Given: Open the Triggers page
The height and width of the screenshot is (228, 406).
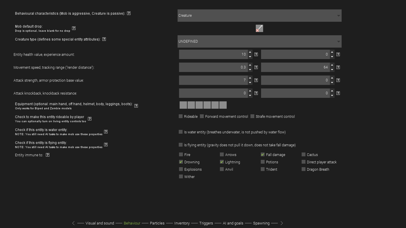Looking at the screenshot, I should point(206,223).
